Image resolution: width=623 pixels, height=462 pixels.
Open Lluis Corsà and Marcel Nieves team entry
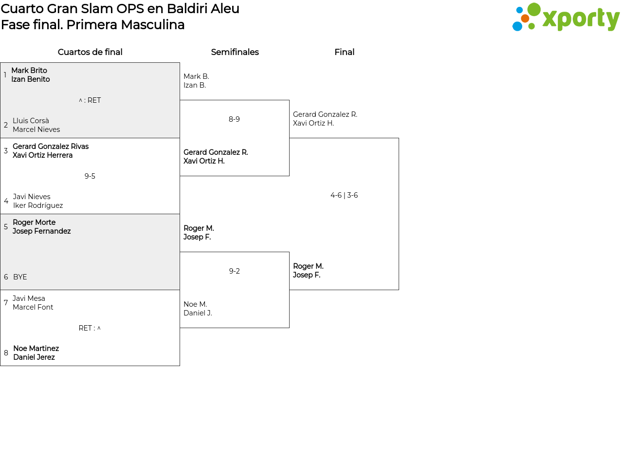36,125
